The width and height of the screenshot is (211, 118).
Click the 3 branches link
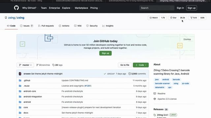pos(43,65)
